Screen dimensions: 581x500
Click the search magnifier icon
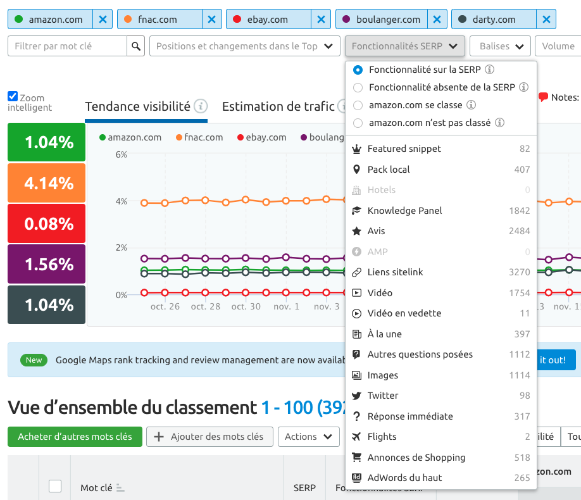[x=135, y=46]
